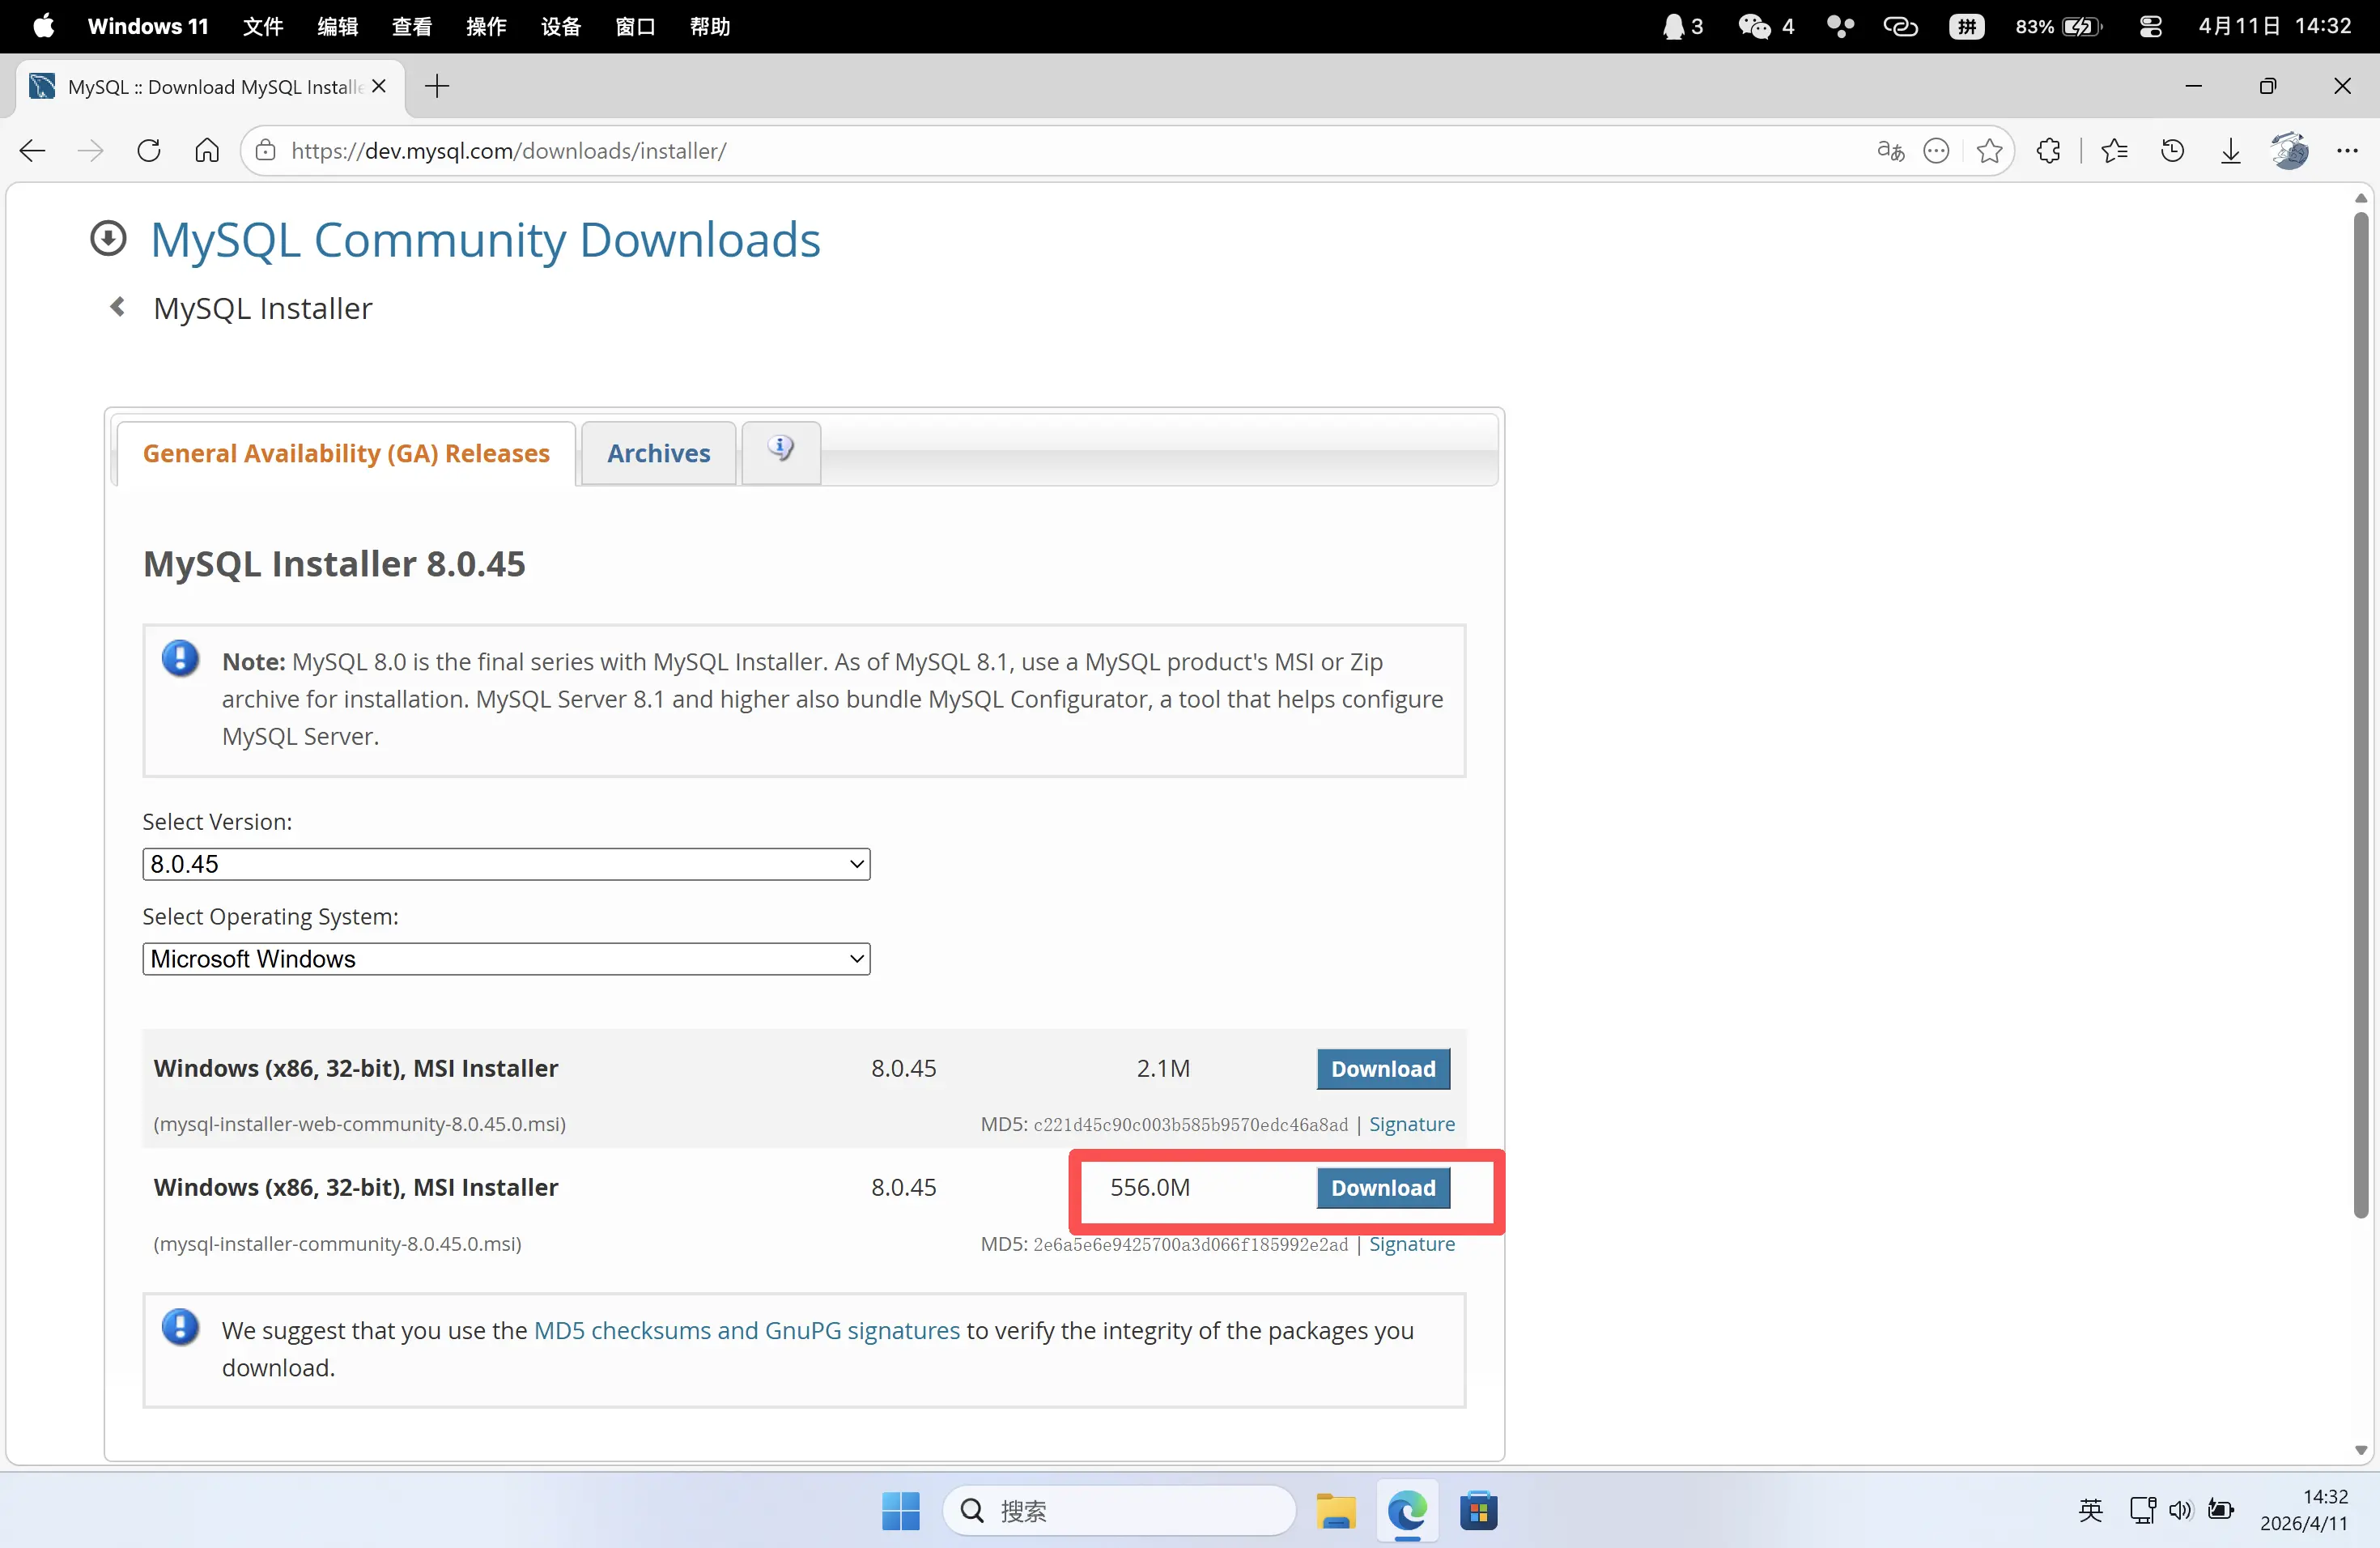The width and height of the screenshot is (2380, 1548).
Task: Download the 2.1M web installer
Action: (1383, 1069)
